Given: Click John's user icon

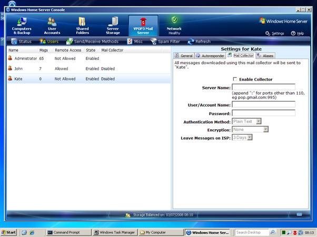Looking at the screenshot, I should 10,68.
